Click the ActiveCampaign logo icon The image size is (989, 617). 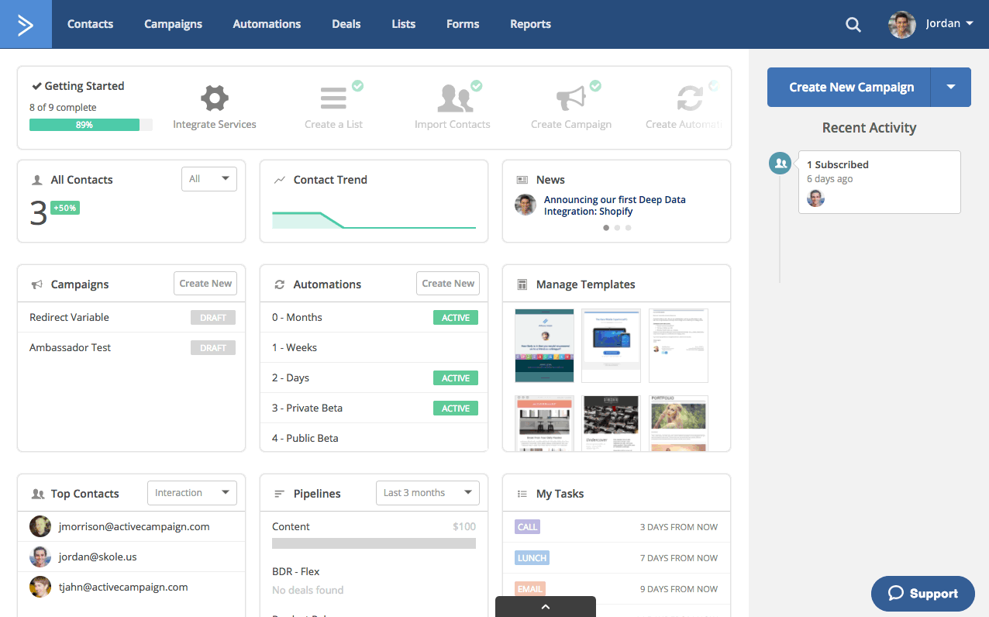(26, 24)
